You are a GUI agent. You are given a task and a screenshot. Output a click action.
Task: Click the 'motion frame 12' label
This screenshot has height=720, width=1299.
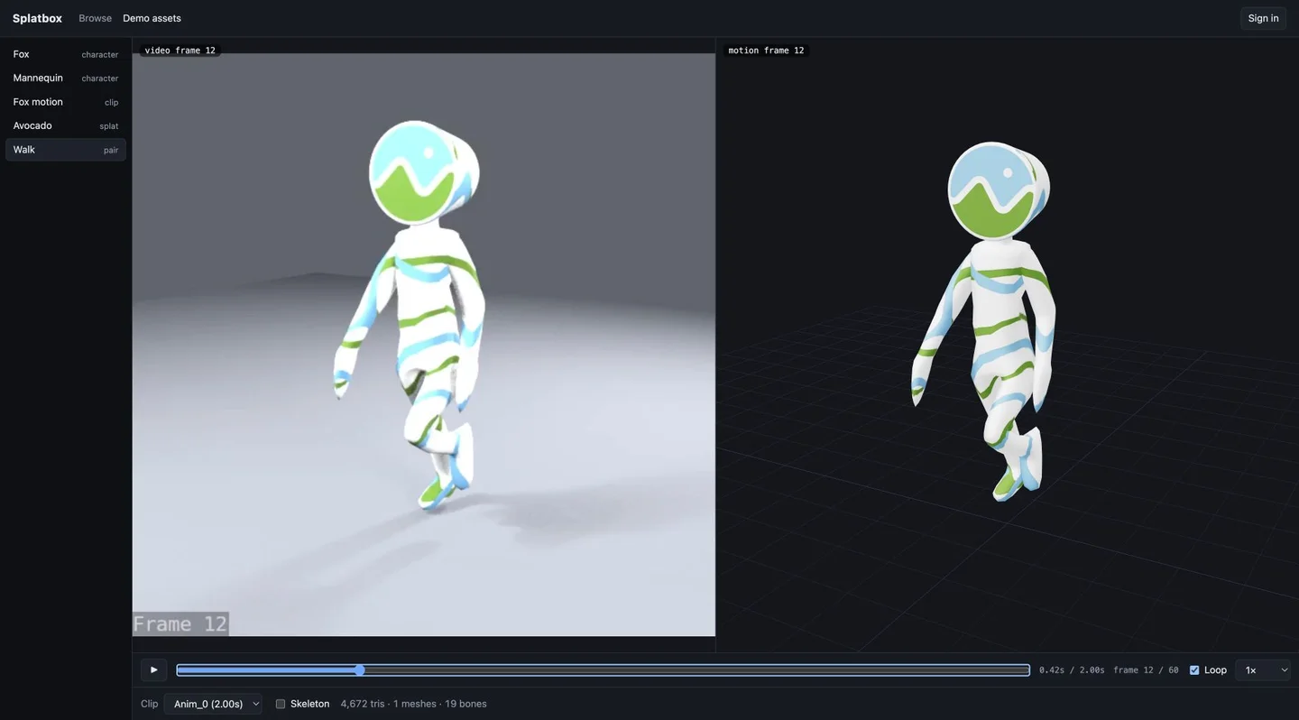point(766,51)
